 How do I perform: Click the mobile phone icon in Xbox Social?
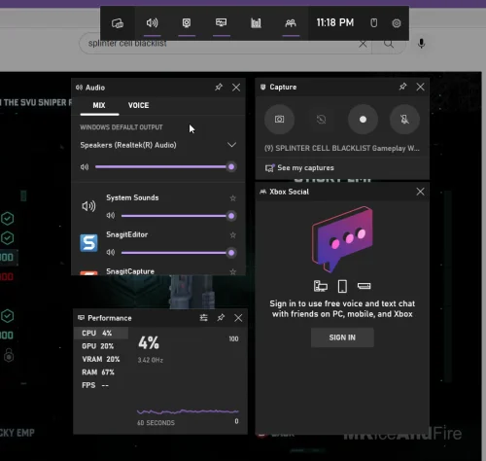click(x=342, y=286)
